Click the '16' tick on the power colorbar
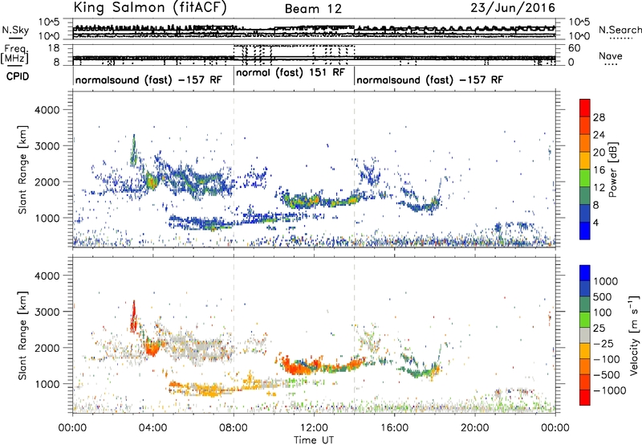 (599, 169)
